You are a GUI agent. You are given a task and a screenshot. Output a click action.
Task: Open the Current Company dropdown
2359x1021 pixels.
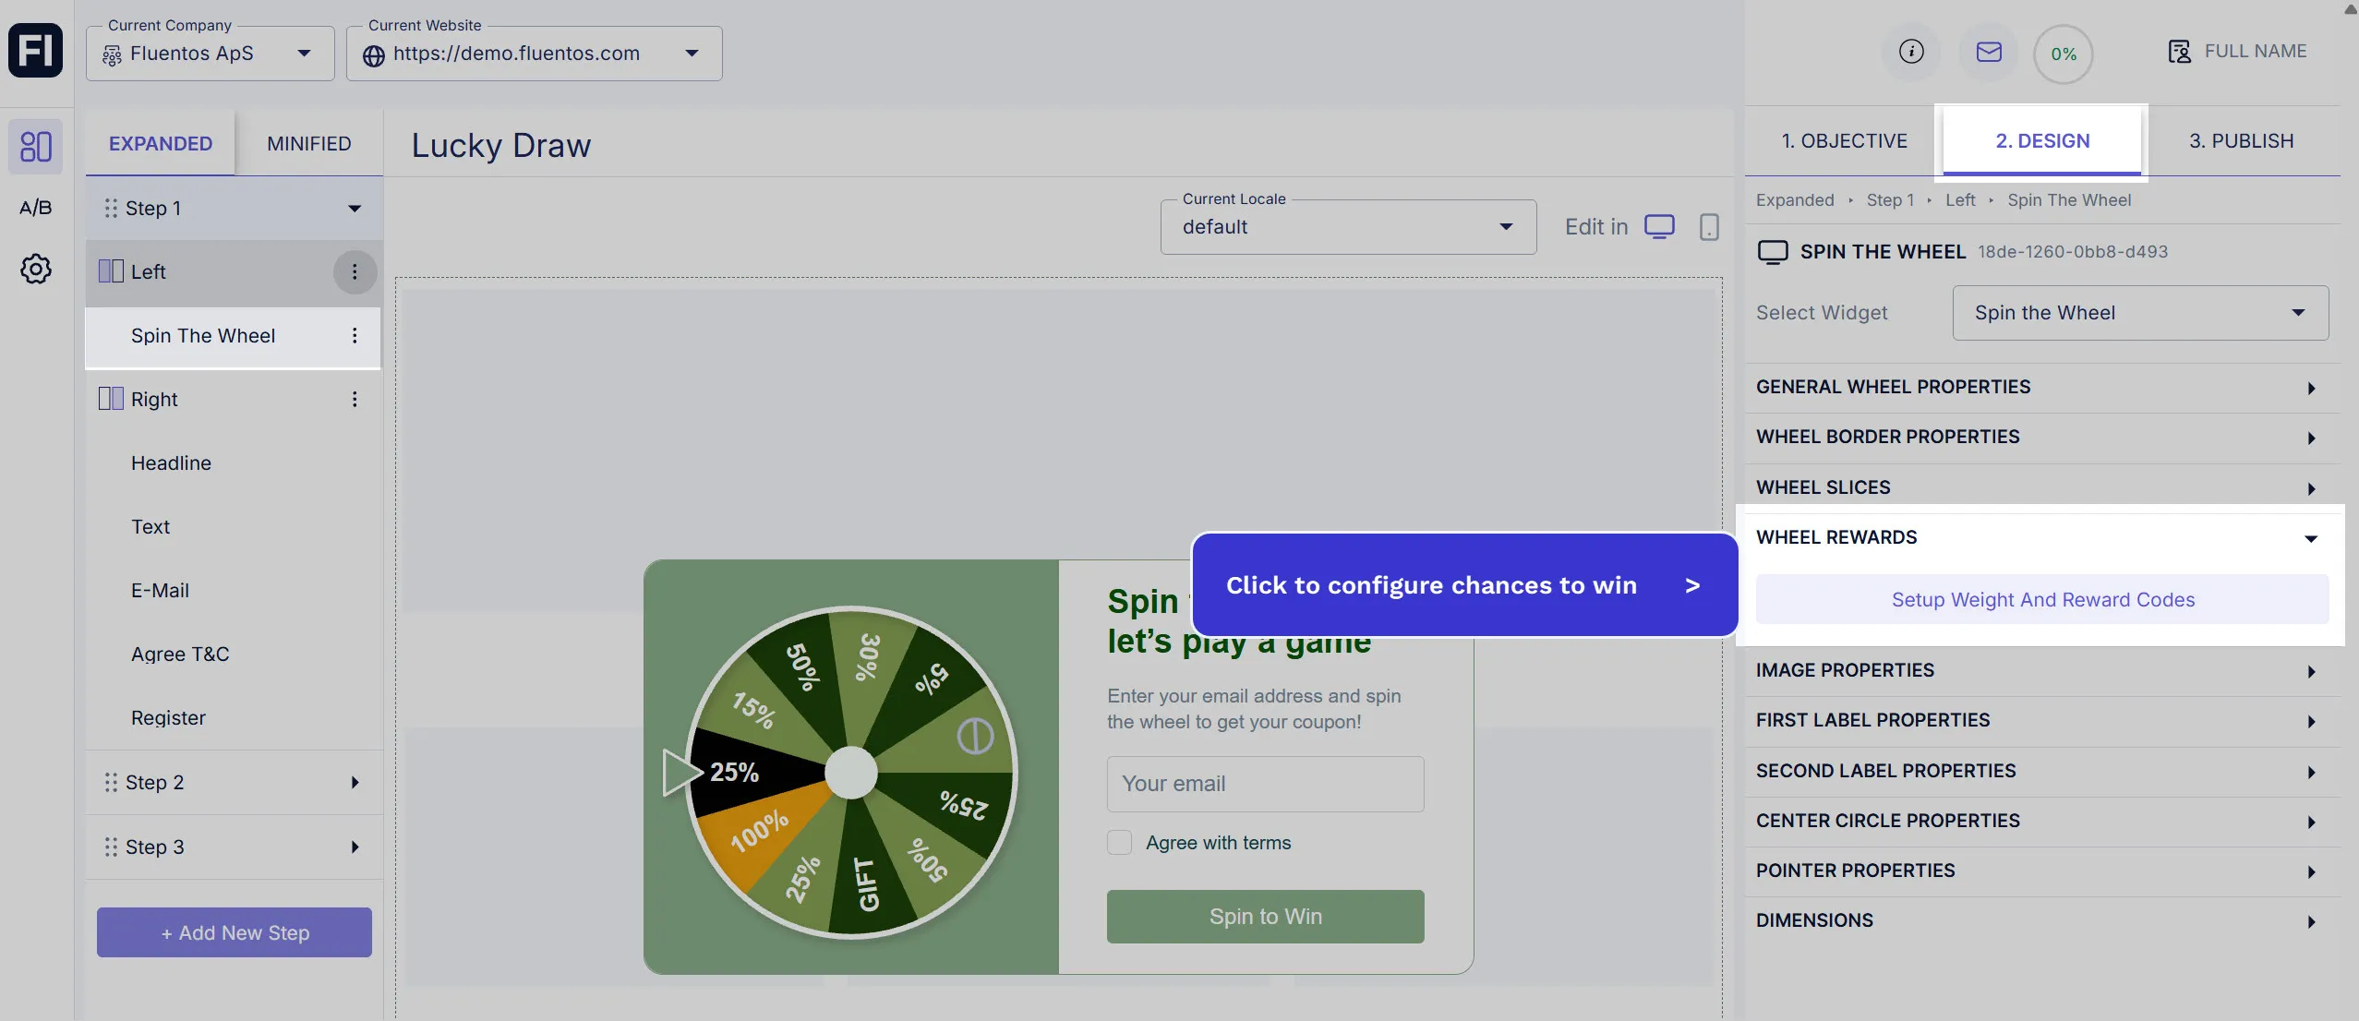(x=211, y=54)
